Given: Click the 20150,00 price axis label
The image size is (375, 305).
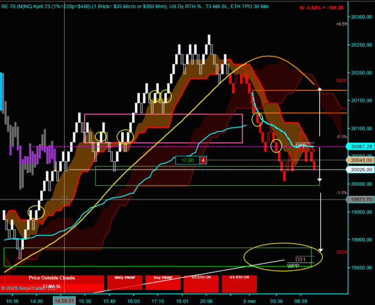Looking at the screenshot, I should point(361,100).
